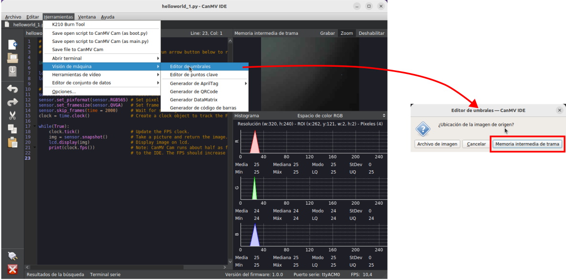Screen dimensions: 566x280
Task: Select K210 Burn Tool menu entry
Action: coord(102,24)
